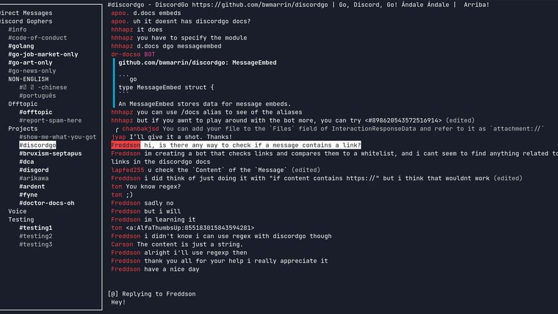Jump to the #testing1 channel

pos(36,228)
